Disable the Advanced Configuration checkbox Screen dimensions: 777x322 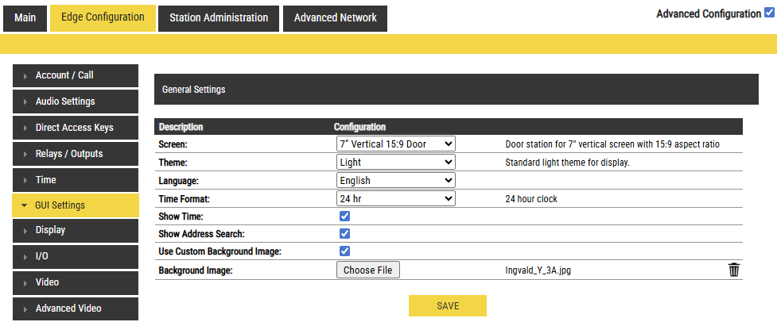click(x=768, y=13)
